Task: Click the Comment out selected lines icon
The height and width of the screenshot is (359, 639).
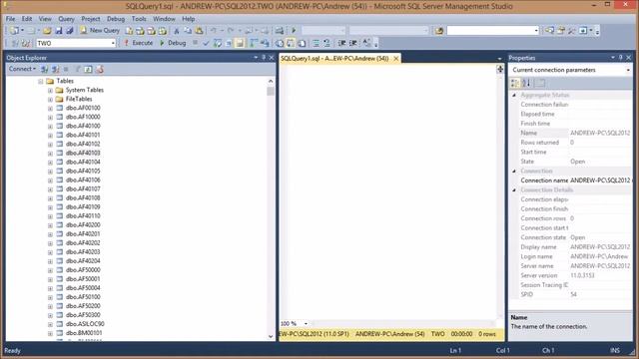Action: pos(316,43)
